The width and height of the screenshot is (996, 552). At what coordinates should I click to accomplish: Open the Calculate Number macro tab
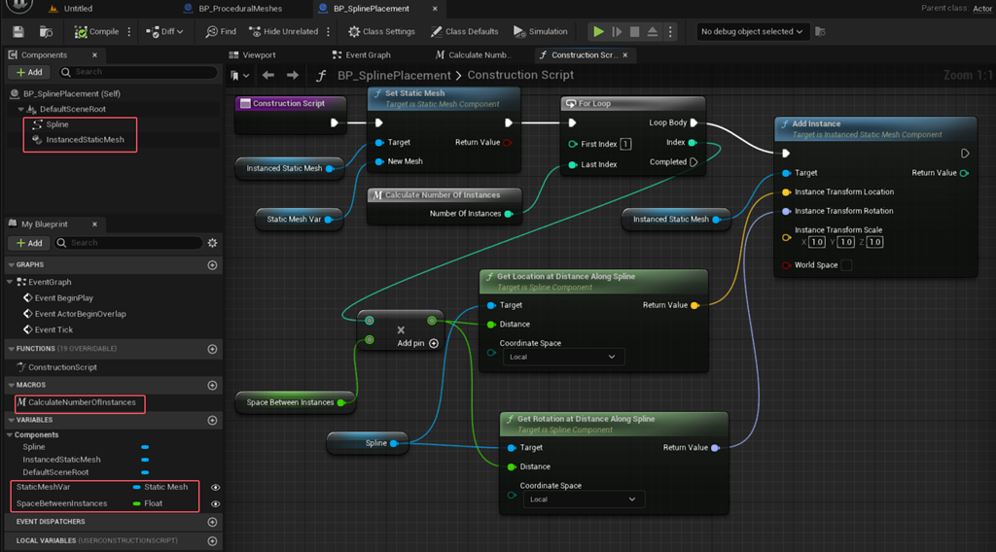tap(474, 55)
